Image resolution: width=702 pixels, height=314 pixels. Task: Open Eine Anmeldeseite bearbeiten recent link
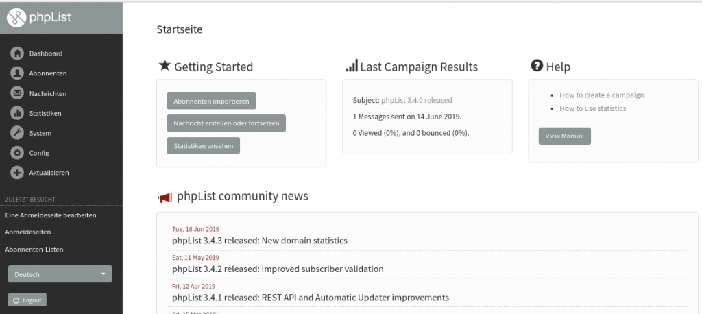51,215
